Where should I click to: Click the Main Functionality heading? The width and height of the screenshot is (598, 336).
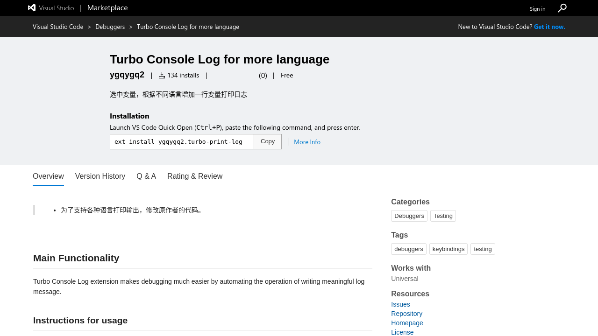point(76,258)
